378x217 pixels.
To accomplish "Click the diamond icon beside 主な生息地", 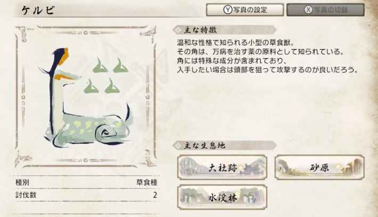I will (178, 146).
